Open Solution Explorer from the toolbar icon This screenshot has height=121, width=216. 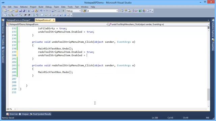coord(122,11)
